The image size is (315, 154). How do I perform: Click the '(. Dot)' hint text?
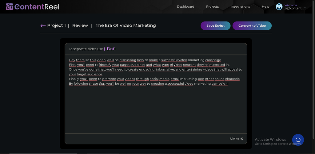[110, 49]
